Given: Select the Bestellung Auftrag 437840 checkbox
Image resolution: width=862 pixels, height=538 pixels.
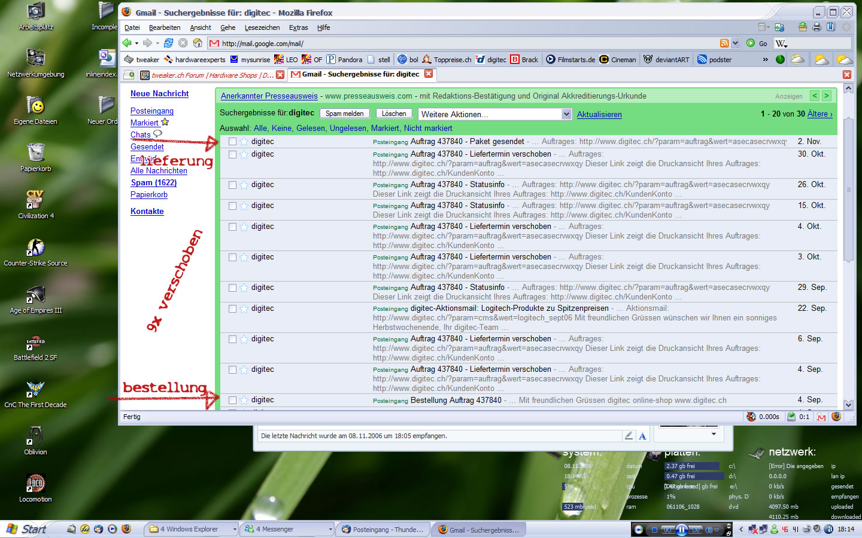Looking at the screenshot, I should pos(232,400).
